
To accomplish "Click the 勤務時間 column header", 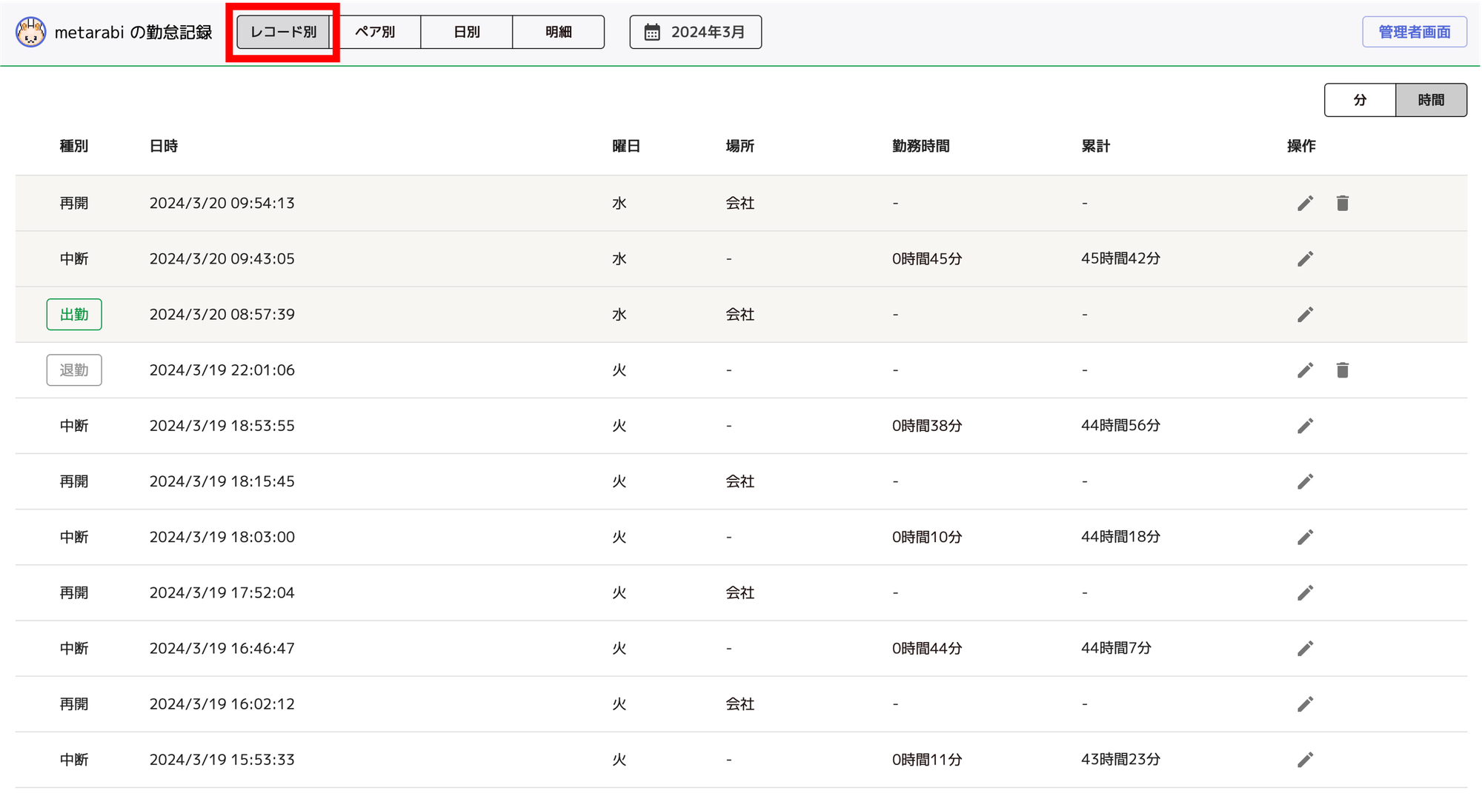I will (x=921, y=146).
